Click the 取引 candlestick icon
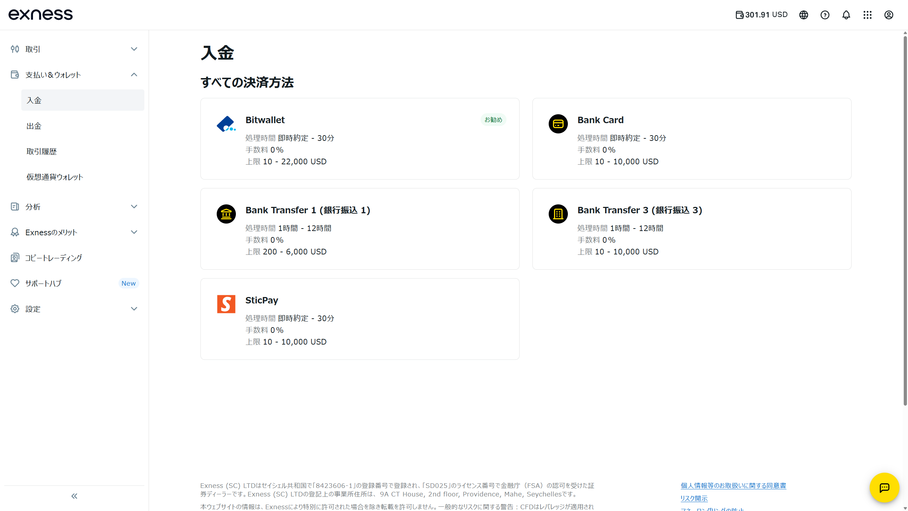This screenshot has height=511, width=908. 15,49
